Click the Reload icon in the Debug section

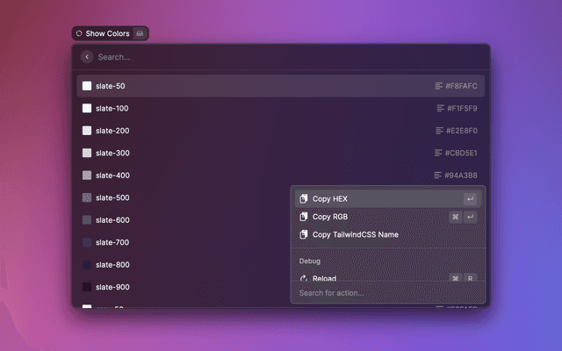(303, 278)
